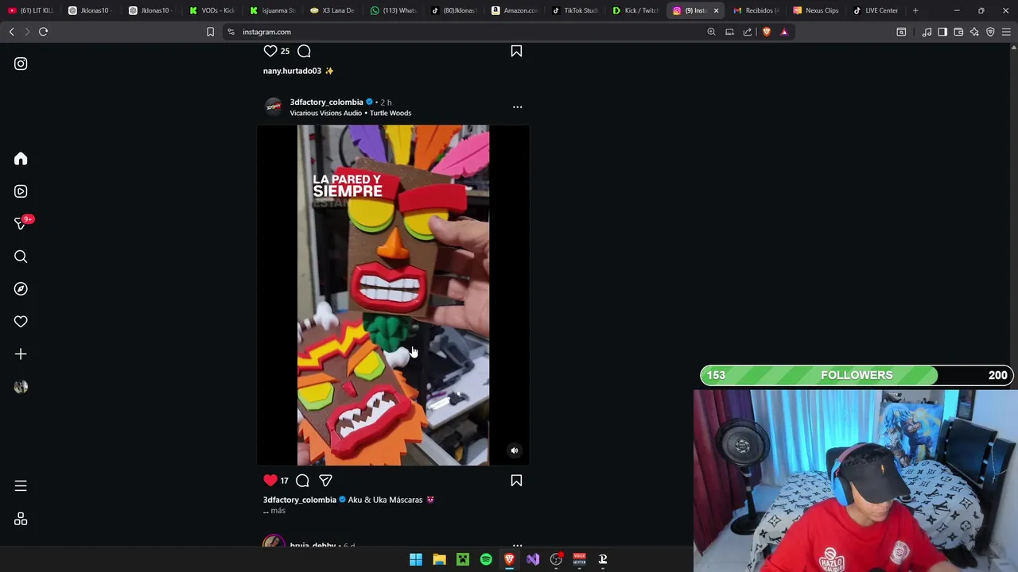1018x572 pixels.
Task: Open 3dfactory_colombia profile from post header
Action: click(x=326, y=102)
